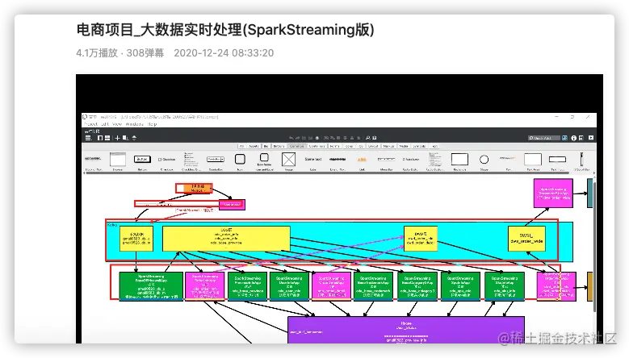
Task: Select the Vertical Scroll Bar control
Action: click(581, 160)
